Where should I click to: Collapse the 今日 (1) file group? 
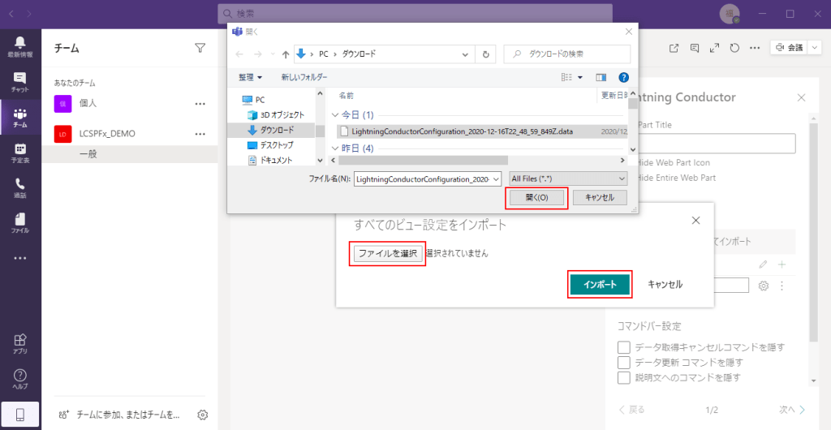335,115
